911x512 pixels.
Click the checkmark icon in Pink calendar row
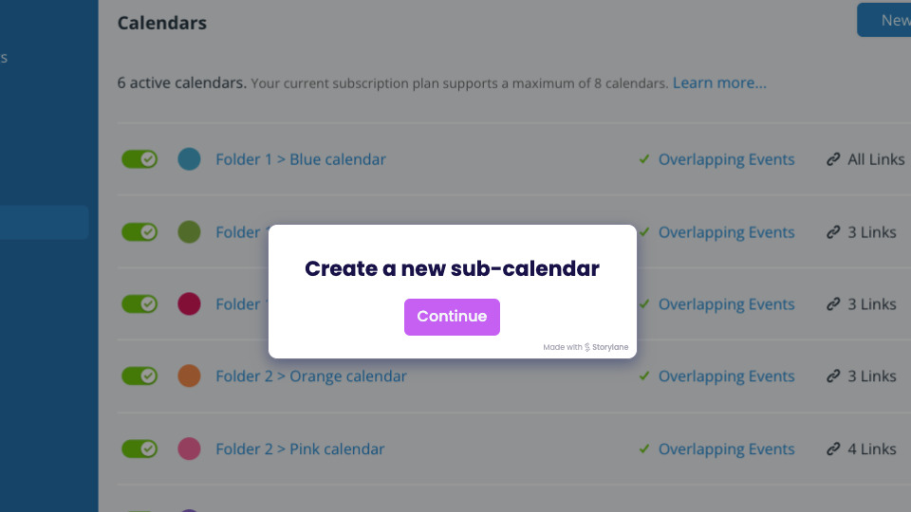pos(643,448)
